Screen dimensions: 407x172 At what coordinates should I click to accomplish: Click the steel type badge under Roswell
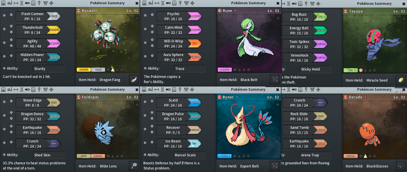pyautogui.click(x=98, y=69)
